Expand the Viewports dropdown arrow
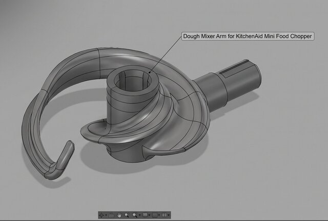The height and width of the screenshot is (221, 328). coord(169,215)
